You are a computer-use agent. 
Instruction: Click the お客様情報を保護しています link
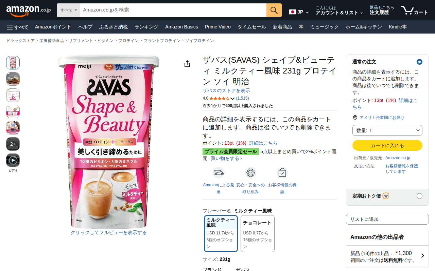402,169
